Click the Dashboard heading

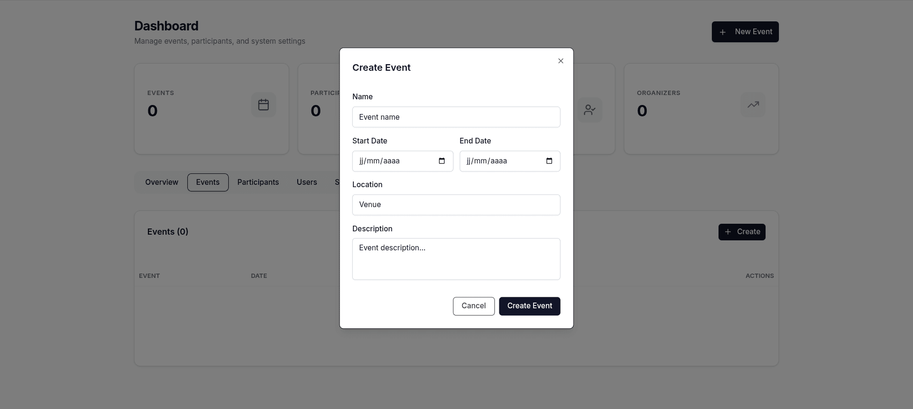(166, 26)
